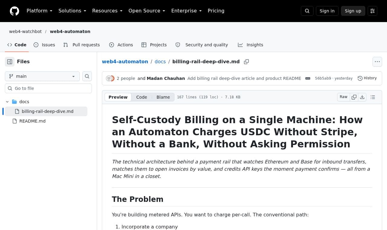Viewport: 387px width, 230px height.
Task: Select the Preview view
Action: (x=118, y=97)
